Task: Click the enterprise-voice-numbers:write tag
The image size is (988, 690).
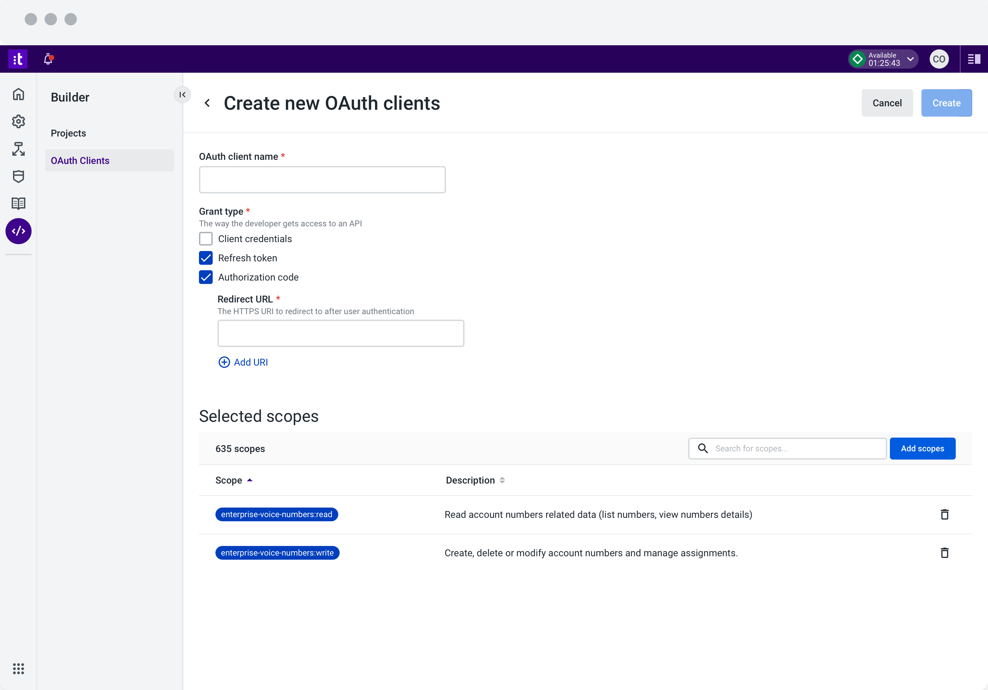Action: pyautogui.click(x=277, y=553)
